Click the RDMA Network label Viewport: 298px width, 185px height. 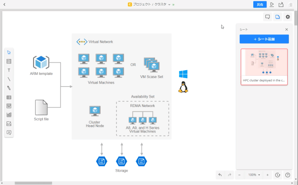(x=142, y=106)
